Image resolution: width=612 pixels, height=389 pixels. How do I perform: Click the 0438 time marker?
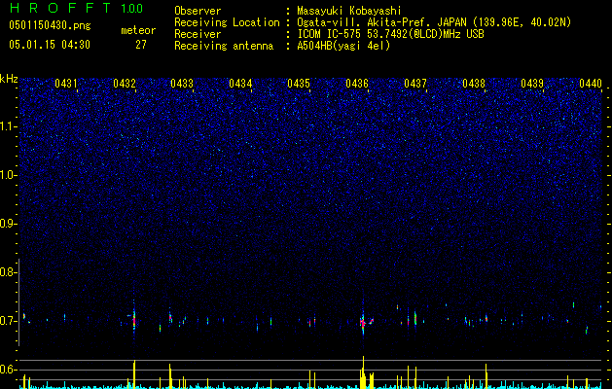click(474, 83)
